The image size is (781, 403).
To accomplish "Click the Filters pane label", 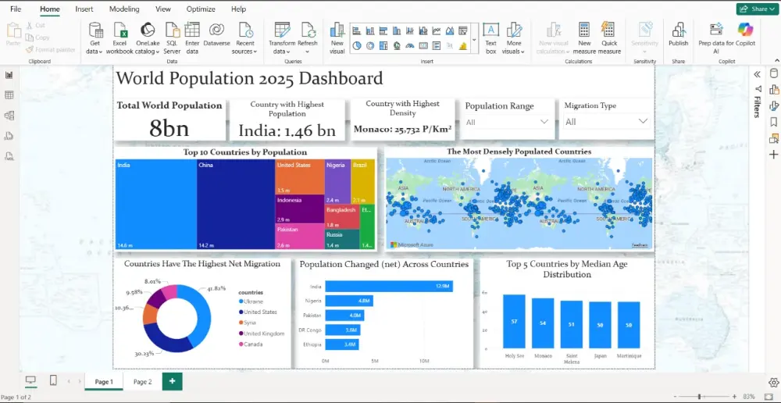I will [x=757, y=106].
